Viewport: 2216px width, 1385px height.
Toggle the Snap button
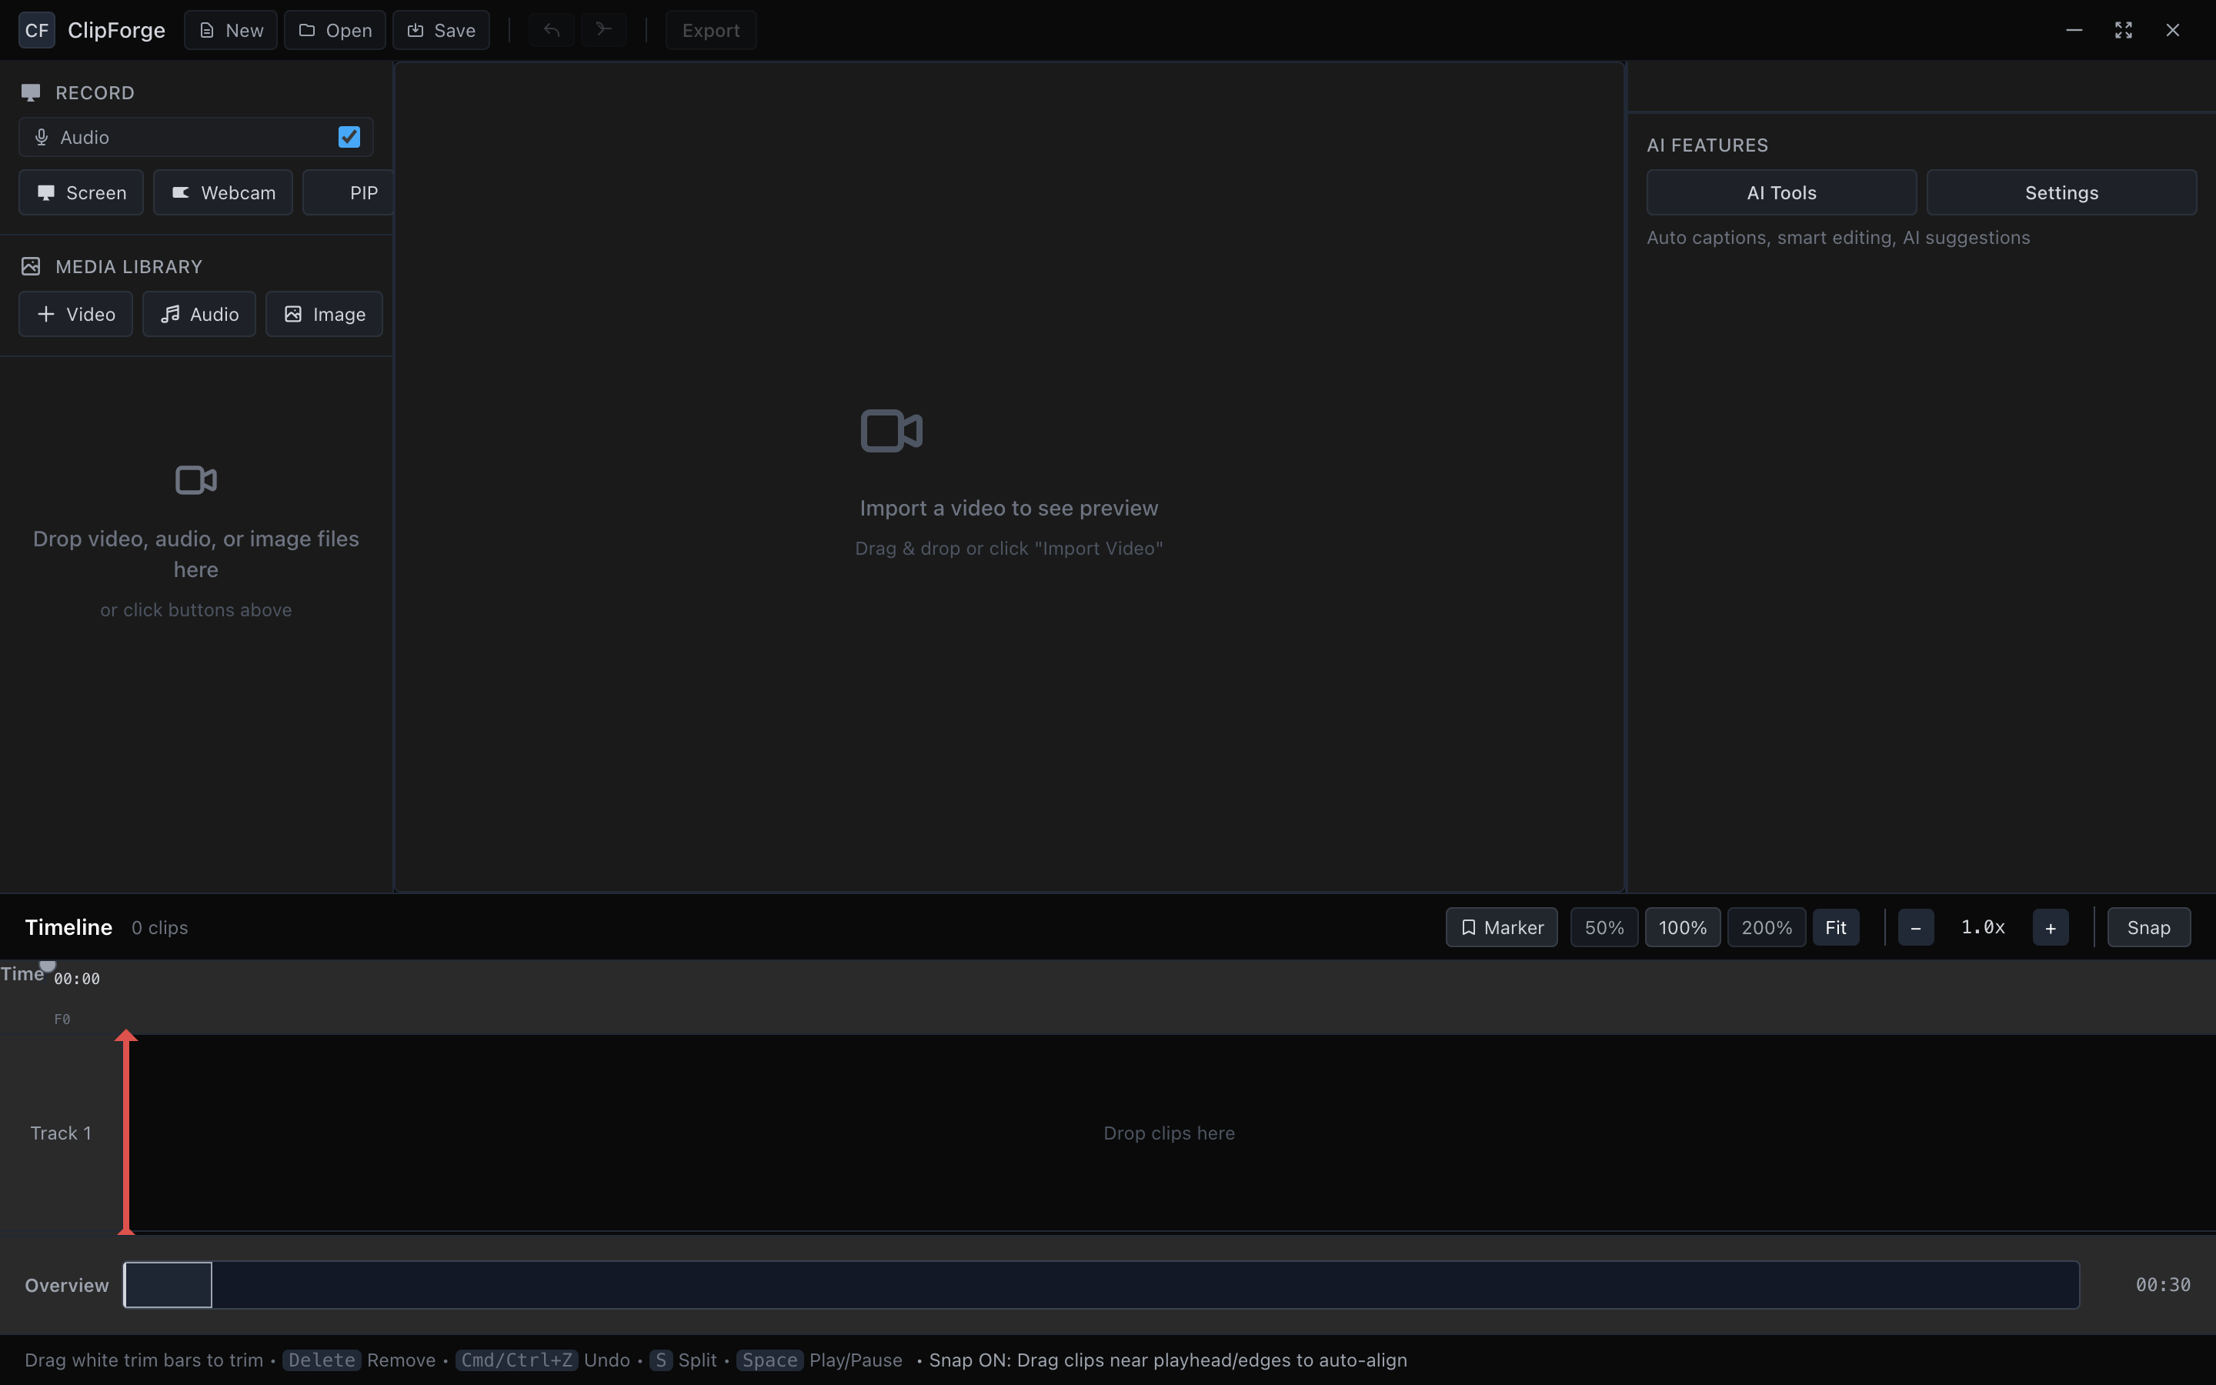[x=2148, y=927]
